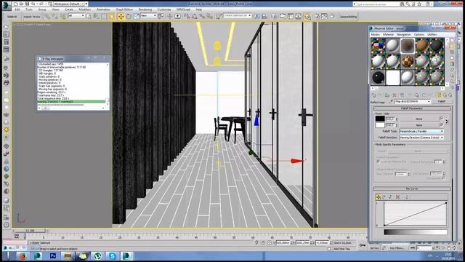
Task: Click the Render Setup icon
Action: [317, 16]
